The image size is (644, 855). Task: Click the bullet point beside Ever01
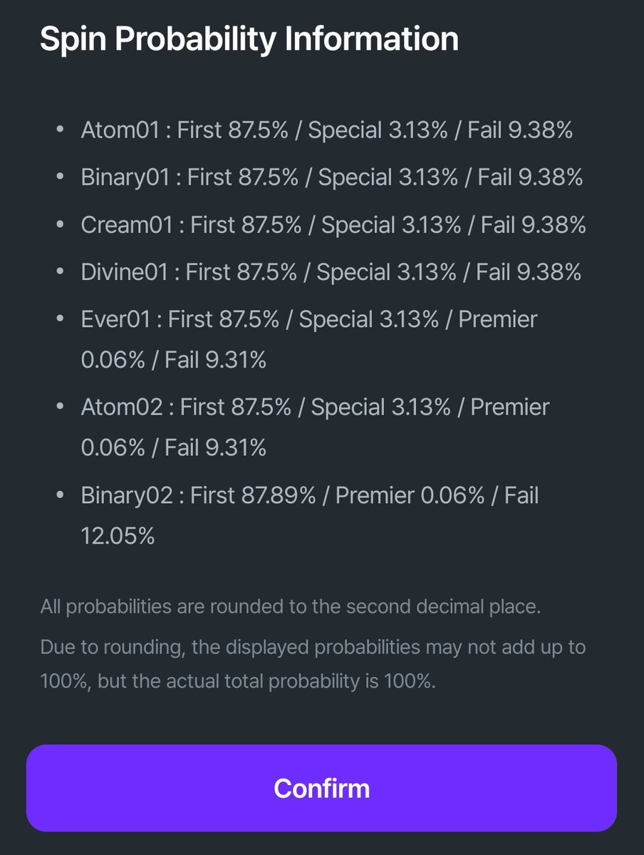61,319
